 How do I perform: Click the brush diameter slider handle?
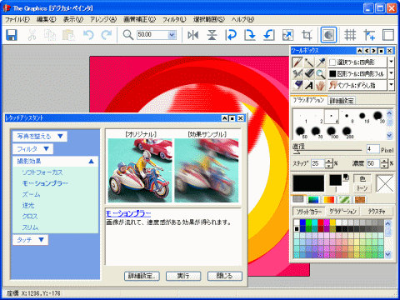click(297, 152)
